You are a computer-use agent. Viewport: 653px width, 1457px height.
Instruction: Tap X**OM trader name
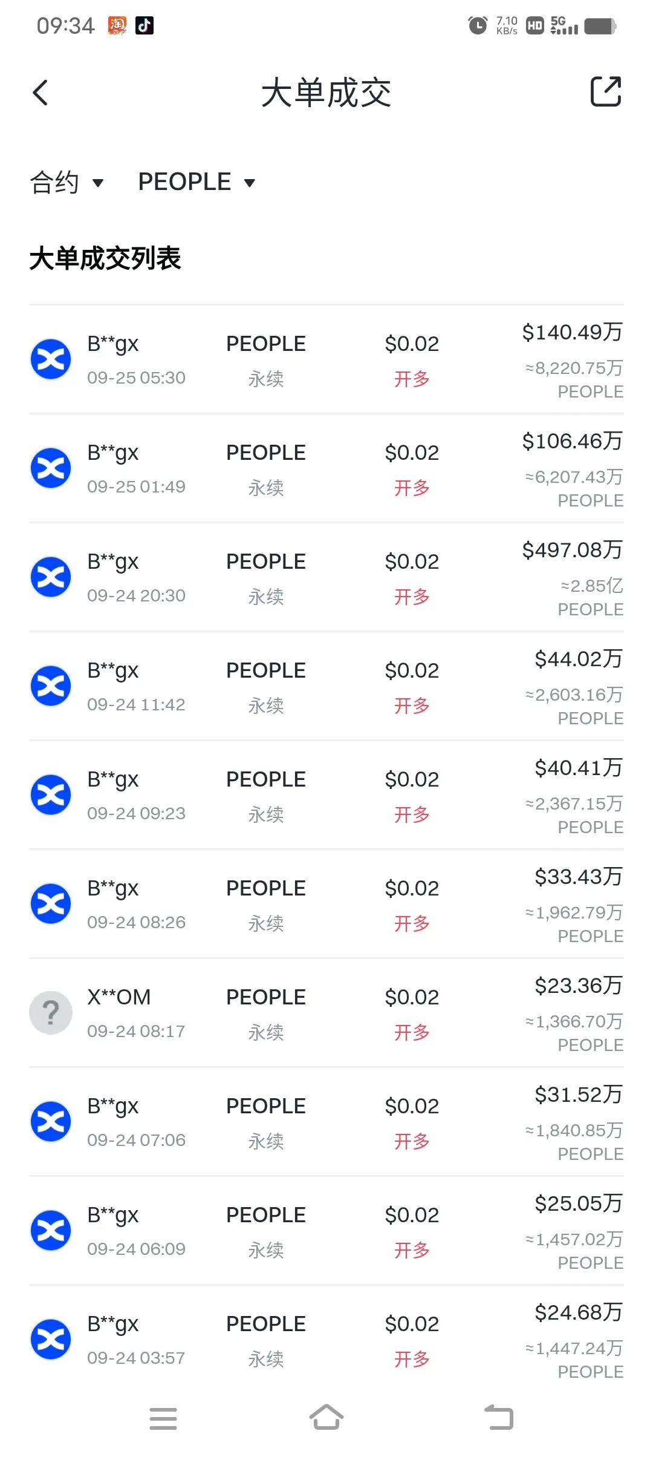pos(119,997)
